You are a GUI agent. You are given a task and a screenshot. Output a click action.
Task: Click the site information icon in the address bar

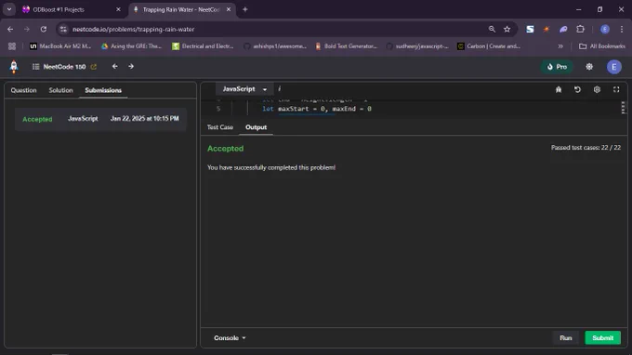[x=63, y=29]
